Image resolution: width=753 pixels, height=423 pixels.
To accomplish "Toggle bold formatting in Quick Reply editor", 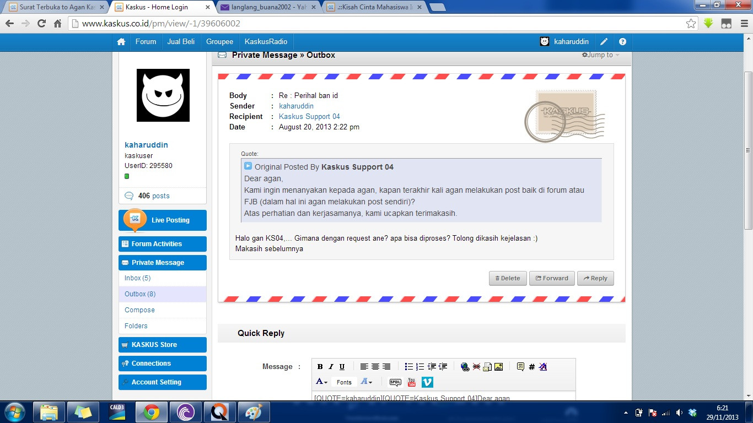I will [320, 367].
